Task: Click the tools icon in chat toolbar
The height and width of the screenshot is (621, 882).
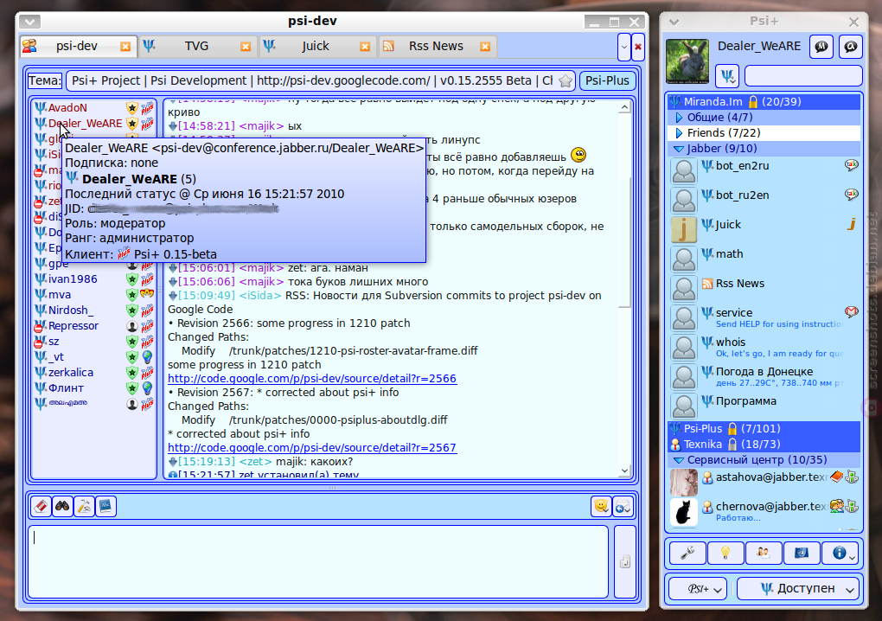Action: (85, 506)
